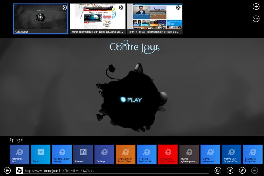Open the Windows Phone Summit pinned tile
This screenshot has height=176, width=264.
(126, 154)
